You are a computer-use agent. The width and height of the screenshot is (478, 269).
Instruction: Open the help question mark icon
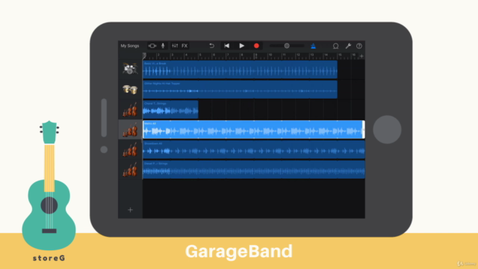359,46
